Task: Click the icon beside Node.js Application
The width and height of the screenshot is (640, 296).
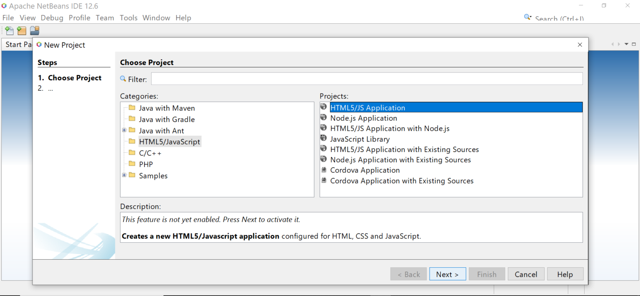Action: pos(324,117)
